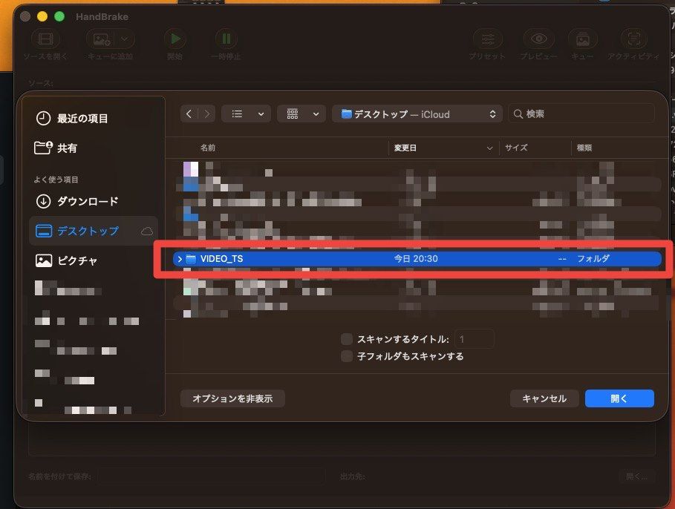Open the キュー toolbar icon
Image resolution: width=675 pixels, height=509 pixels.
click(583, 39)
